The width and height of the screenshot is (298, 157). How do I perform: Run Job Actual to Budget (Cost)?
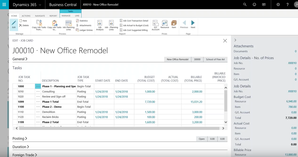134,25
